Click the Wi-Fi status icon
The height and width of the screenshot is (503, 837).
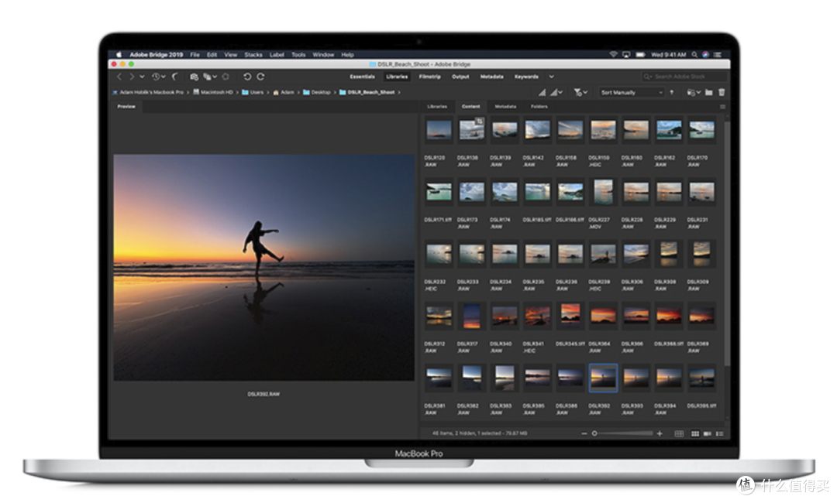[613, 54]
